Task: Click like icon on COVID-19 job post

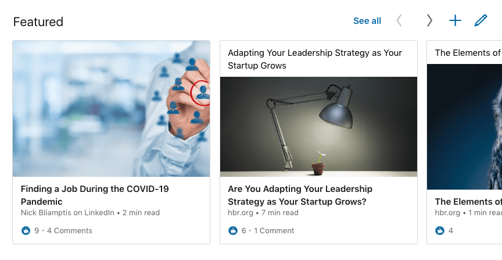Action: pyautogui.click(x=26, y=231)
